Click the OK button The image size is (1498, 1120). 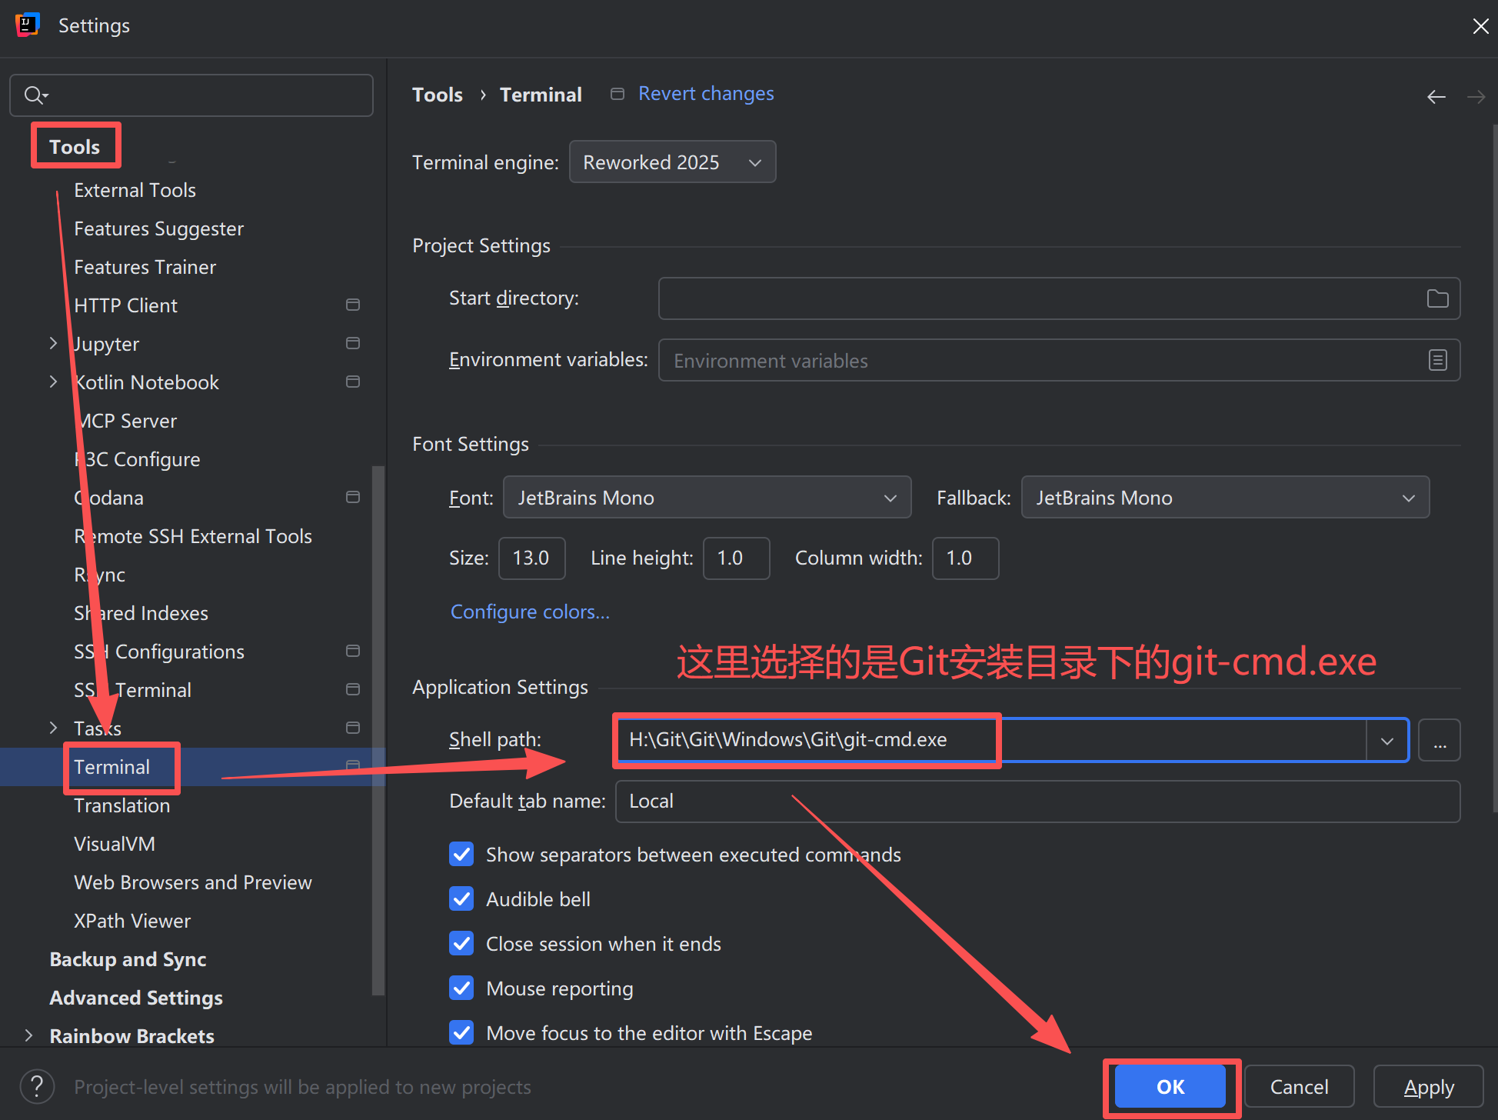1170,1087
